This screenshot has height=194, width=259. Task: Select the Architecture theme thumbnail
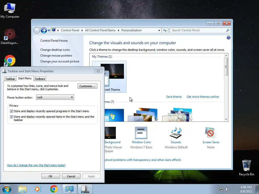pos(143,115)
